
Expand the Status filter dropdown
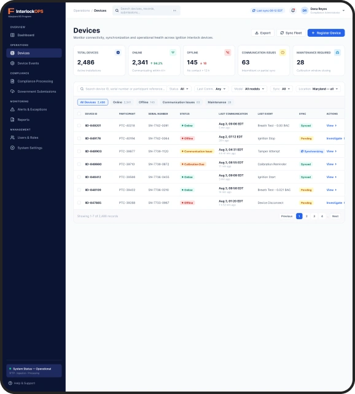tap(179, 89)
